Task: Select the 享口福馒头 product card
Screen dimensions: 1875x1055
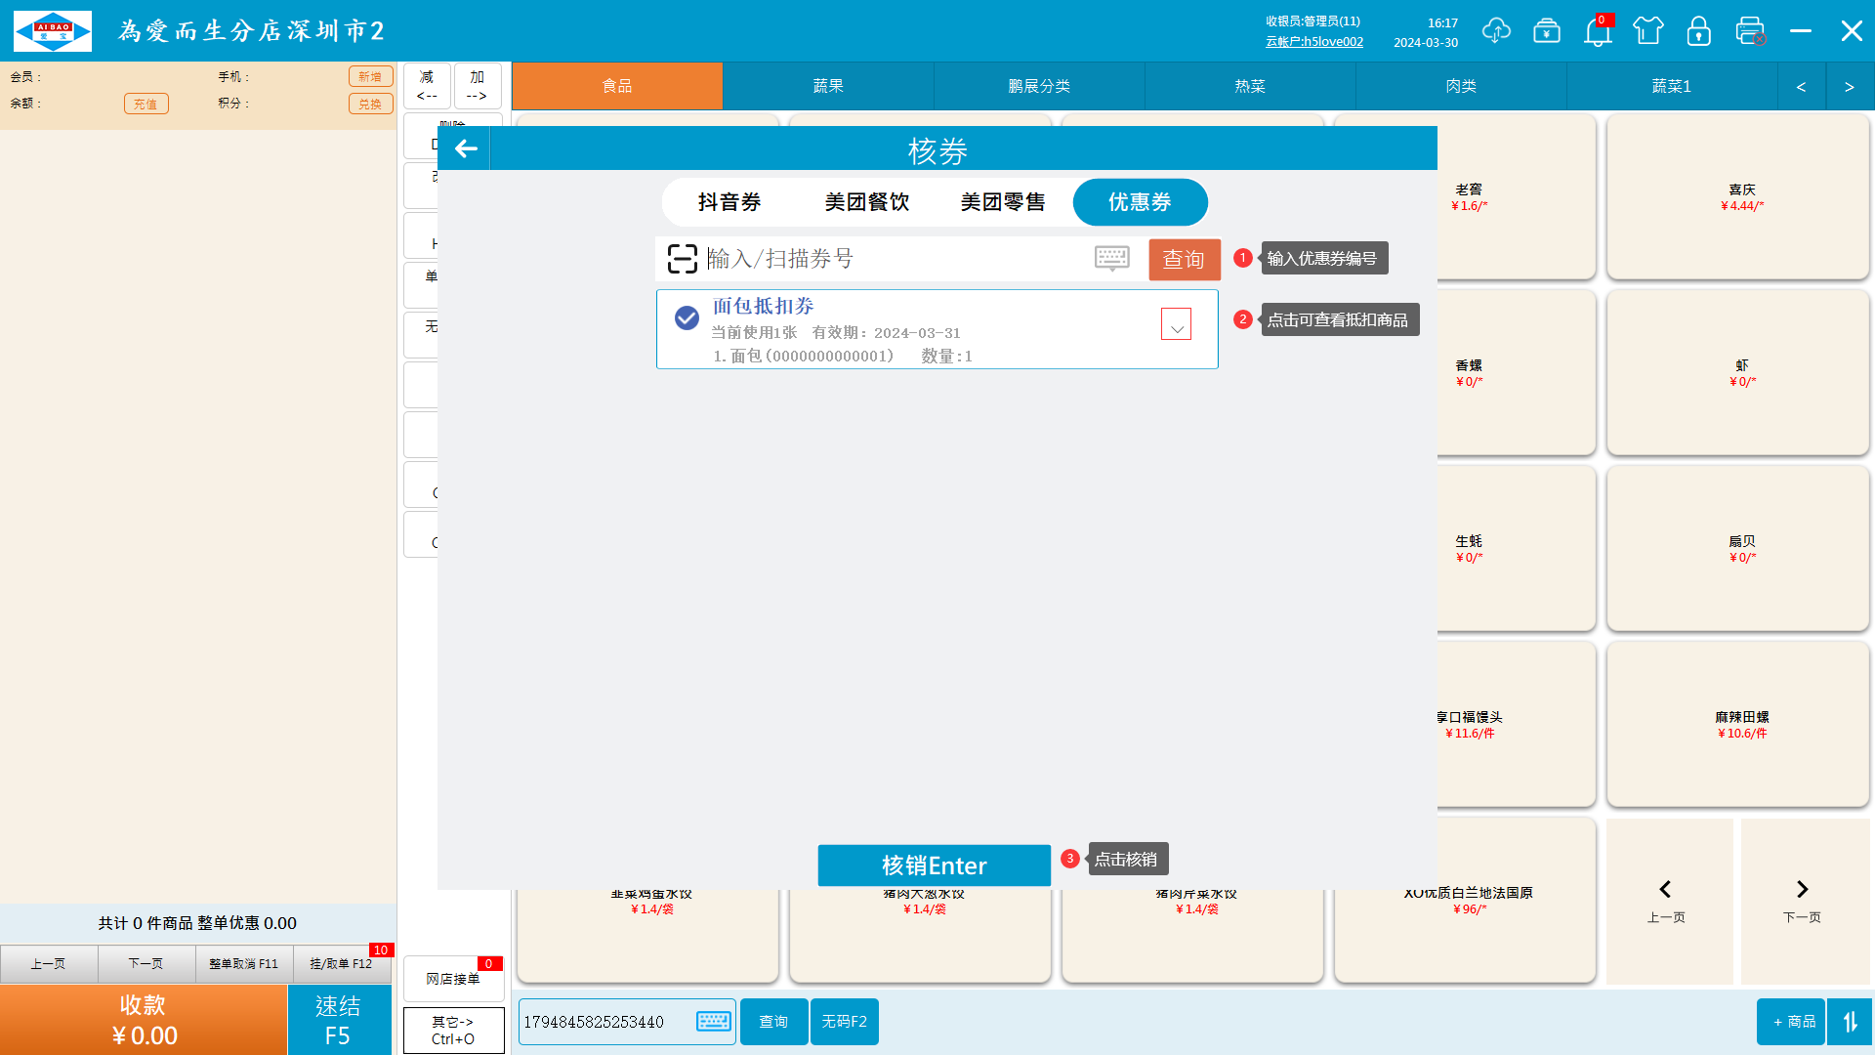Action: (x=1516, y=724)
